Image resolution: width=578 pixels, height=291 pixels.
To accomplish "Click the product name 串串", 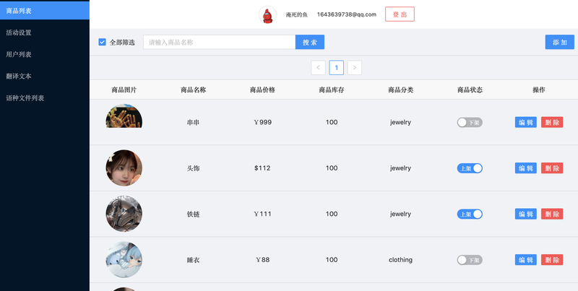I will (193, 122).
